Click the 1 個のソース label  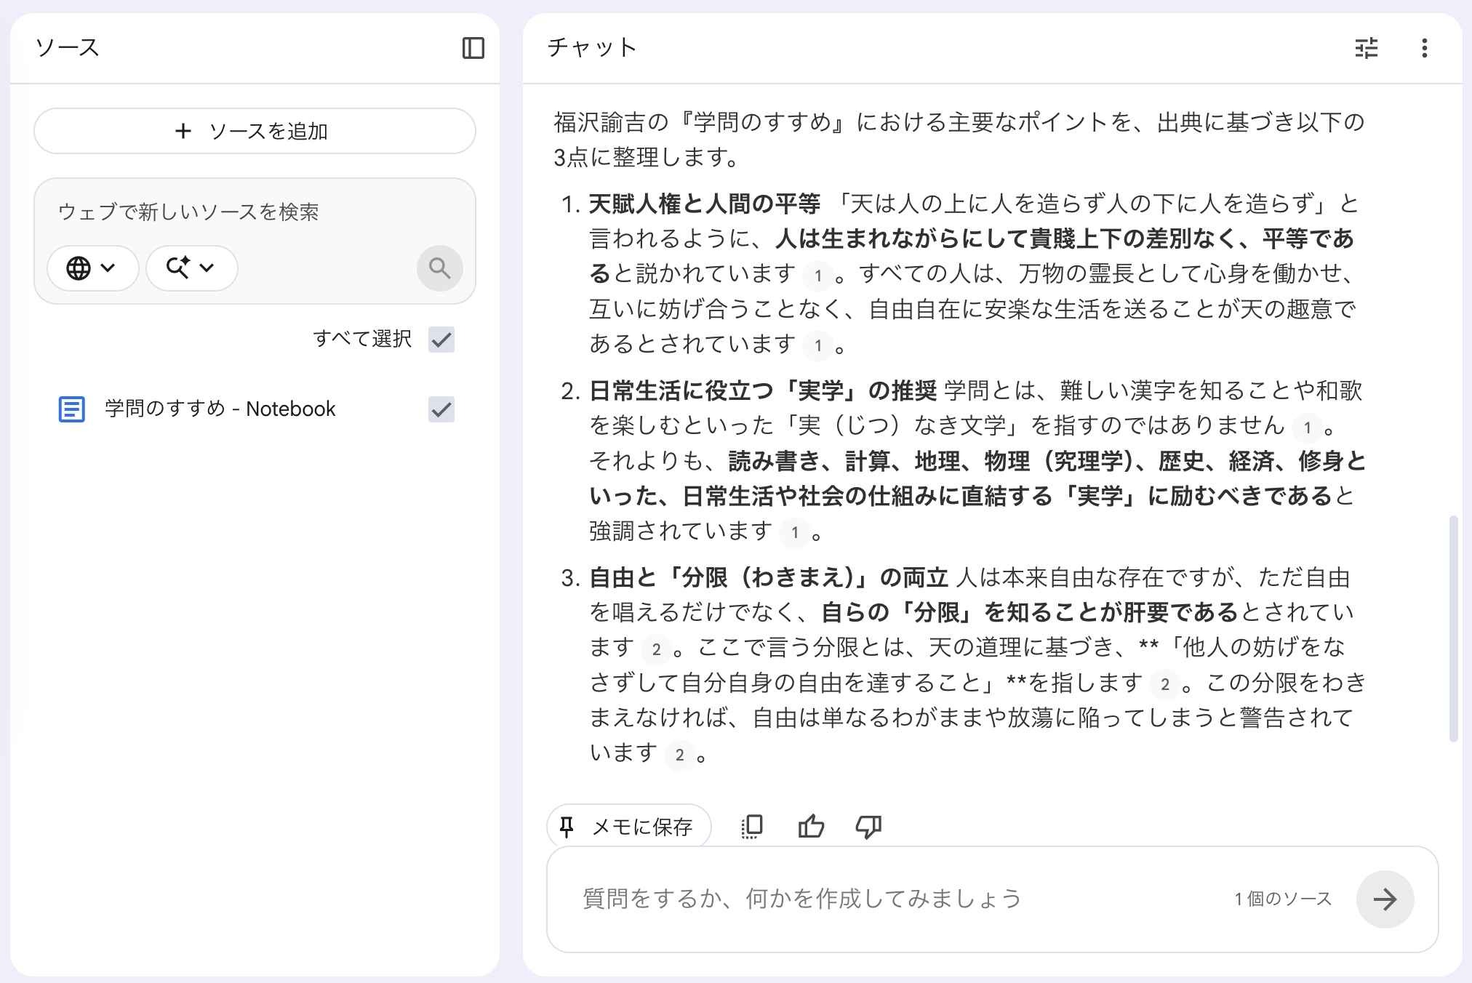(x=1283, y=899)
